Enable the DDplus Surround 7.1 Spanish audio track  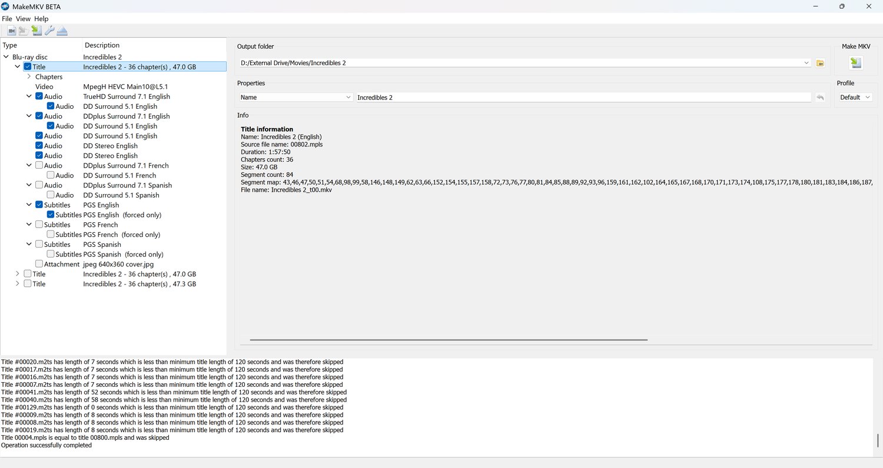click(x=39, y=185)
